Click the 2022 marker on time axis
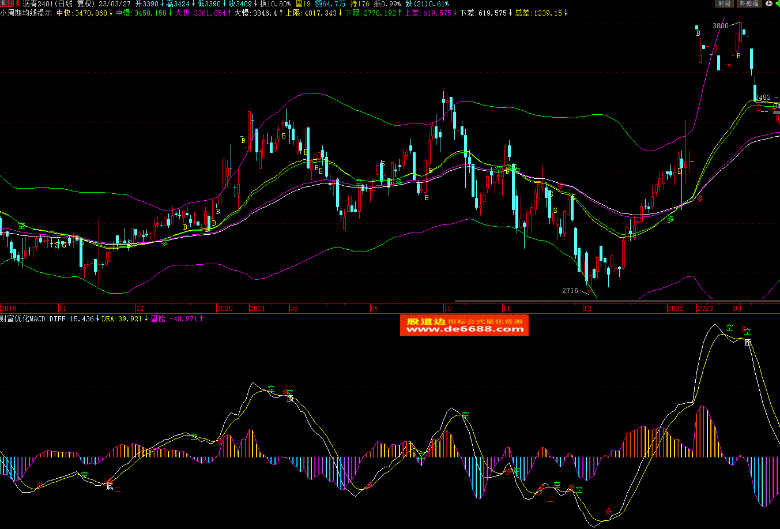 point(676,309)
